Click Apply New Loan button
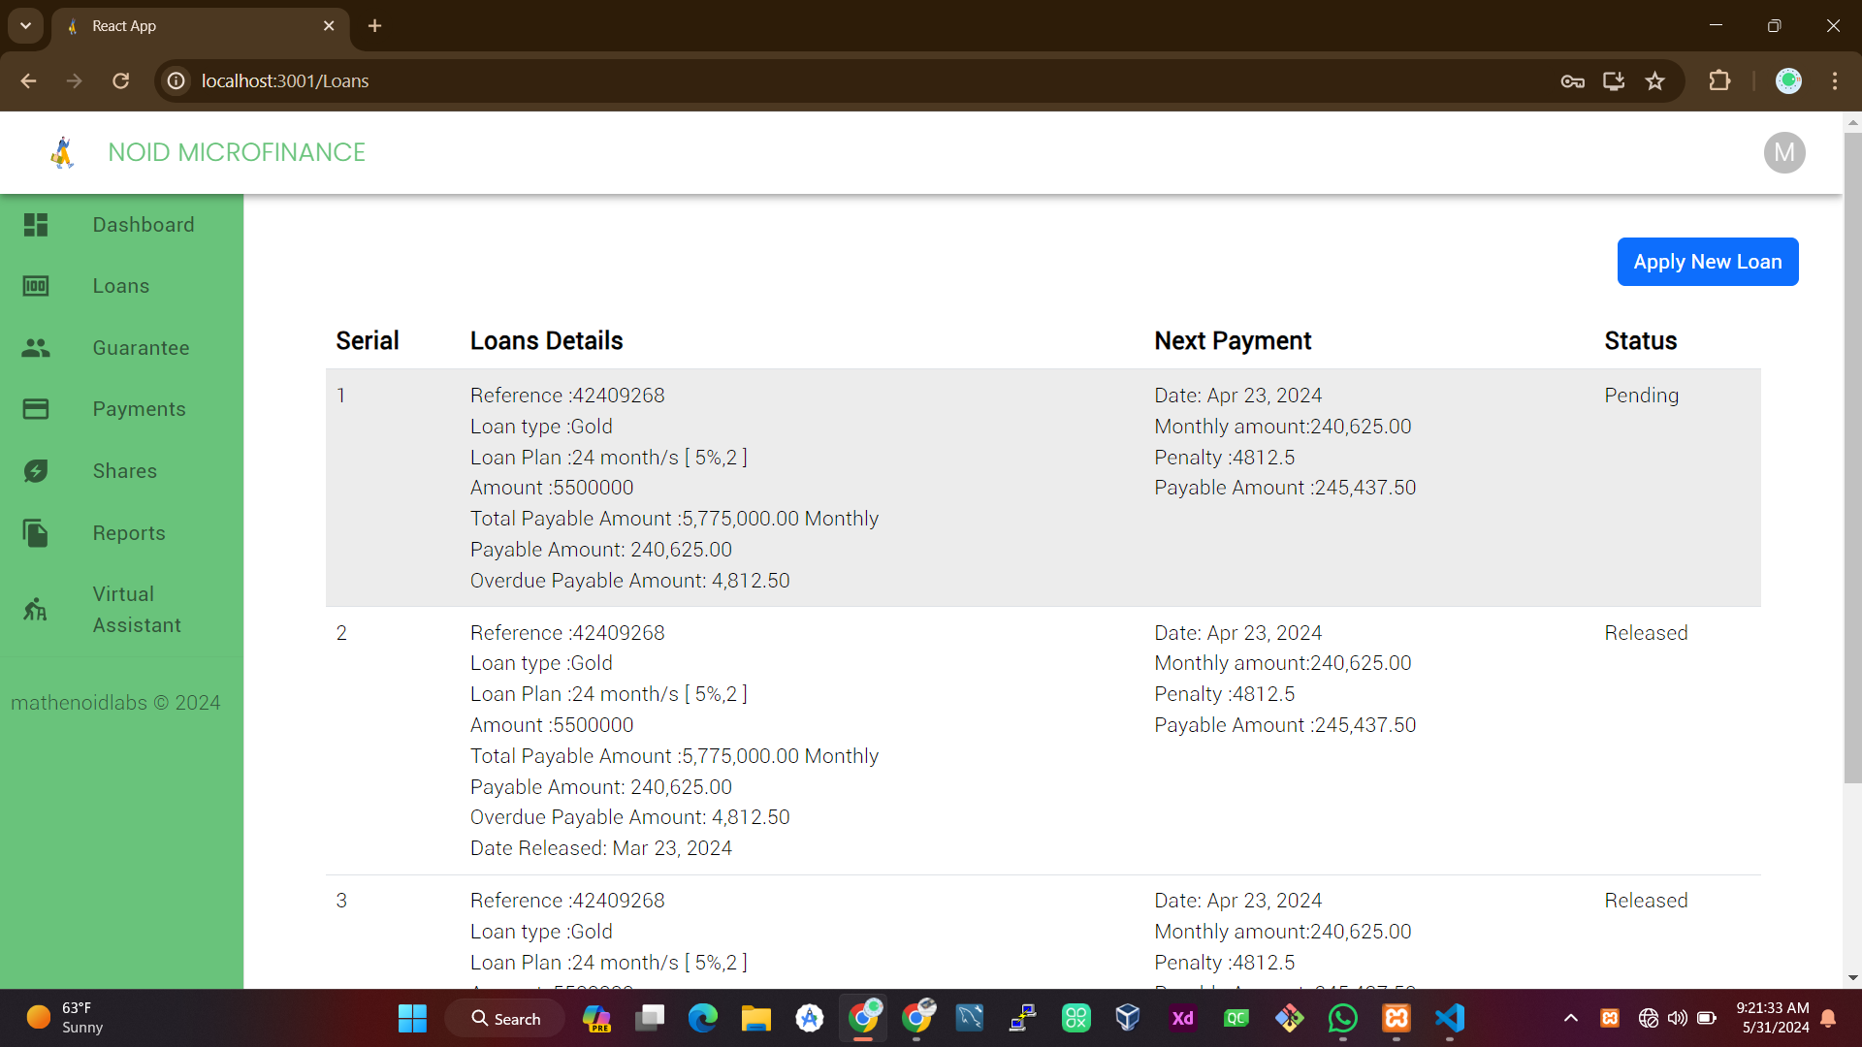 pos(1707,262)
